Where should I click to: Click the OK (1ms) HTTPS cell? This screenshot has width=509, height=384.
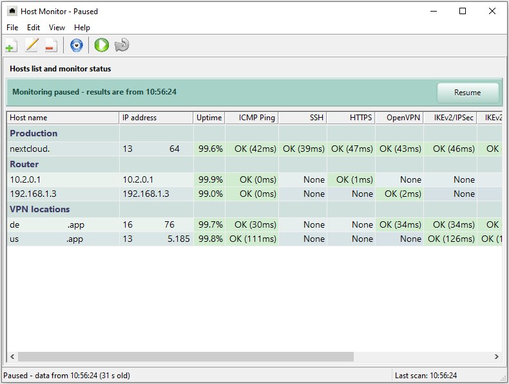pos(351,179)
